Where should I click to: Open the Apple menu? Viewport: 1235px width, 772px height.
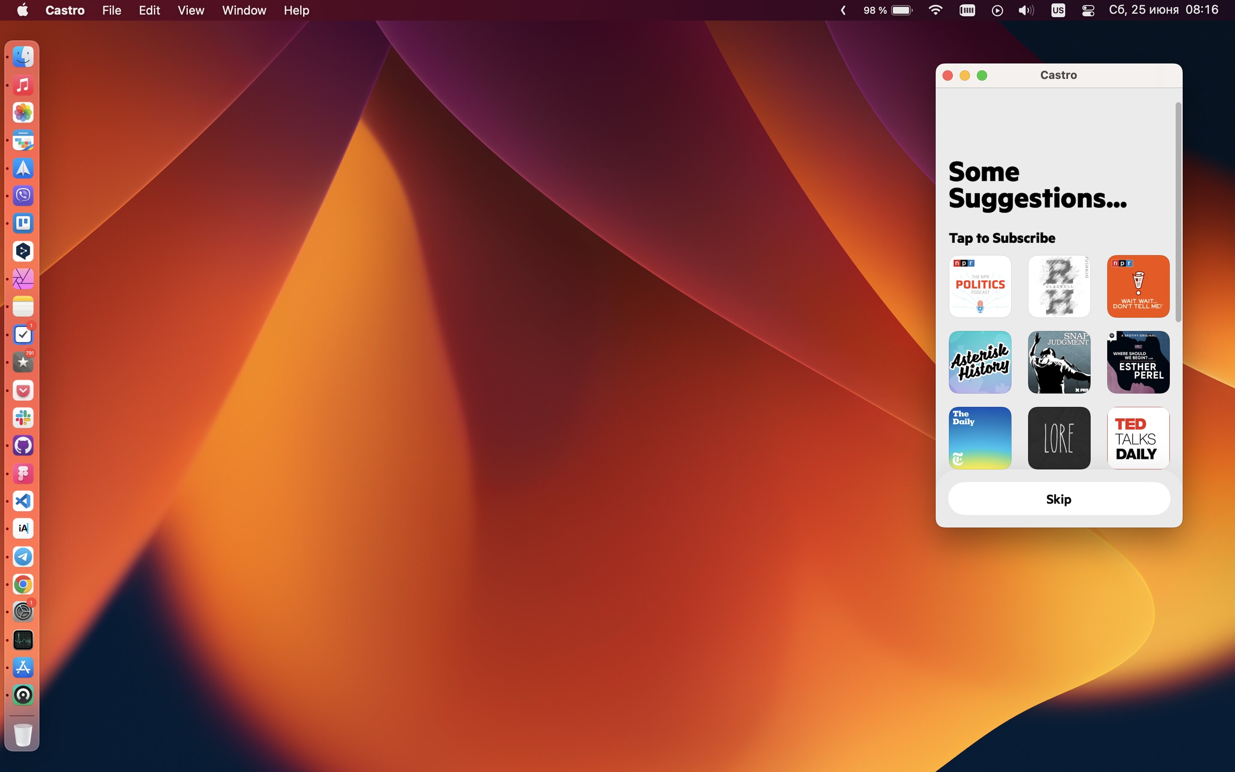point(22,10)
